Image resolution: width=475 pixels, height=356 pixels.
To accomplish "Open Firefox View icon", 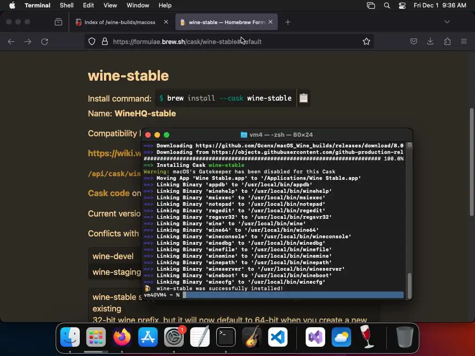I will [x=58, y=22].
